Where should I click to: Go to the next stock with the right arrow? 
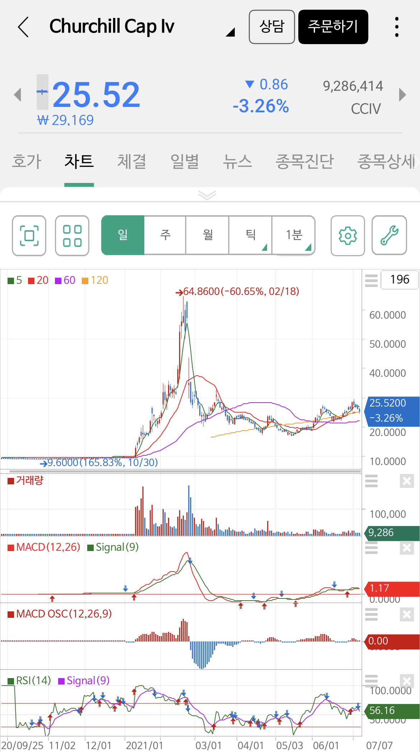point(403,95)
